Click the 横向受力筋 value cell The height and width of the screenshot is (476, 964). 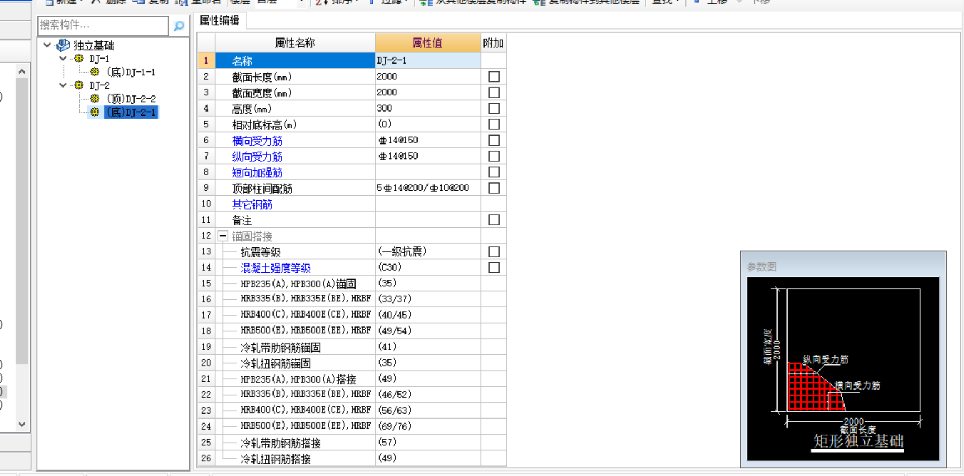point(428,140)
